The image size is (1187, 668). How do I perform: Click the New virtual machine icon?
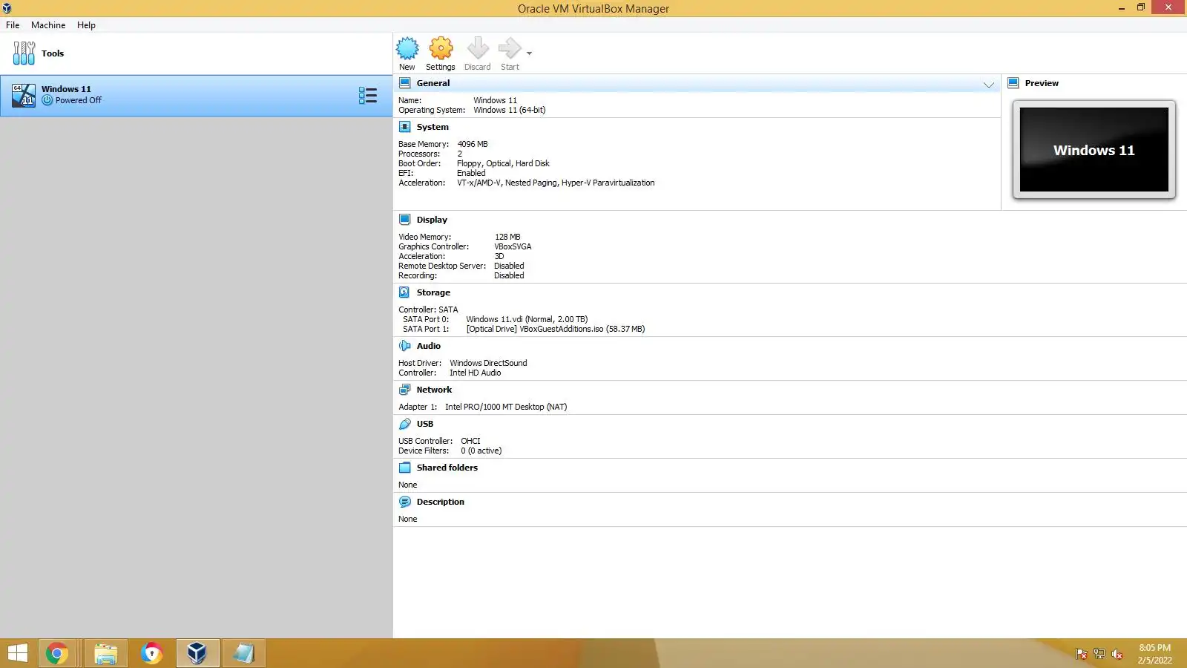407,48
